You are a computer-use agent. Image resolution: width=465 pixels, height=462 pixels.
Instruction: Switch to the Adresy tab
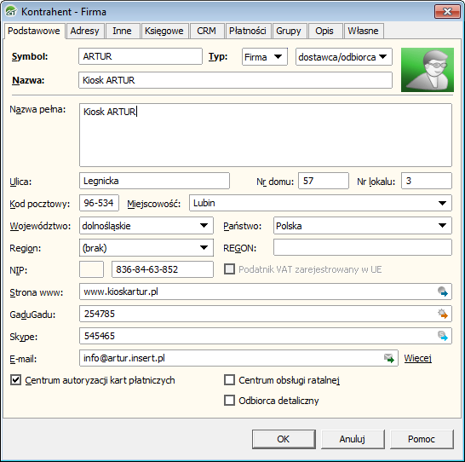click(84, 31)
